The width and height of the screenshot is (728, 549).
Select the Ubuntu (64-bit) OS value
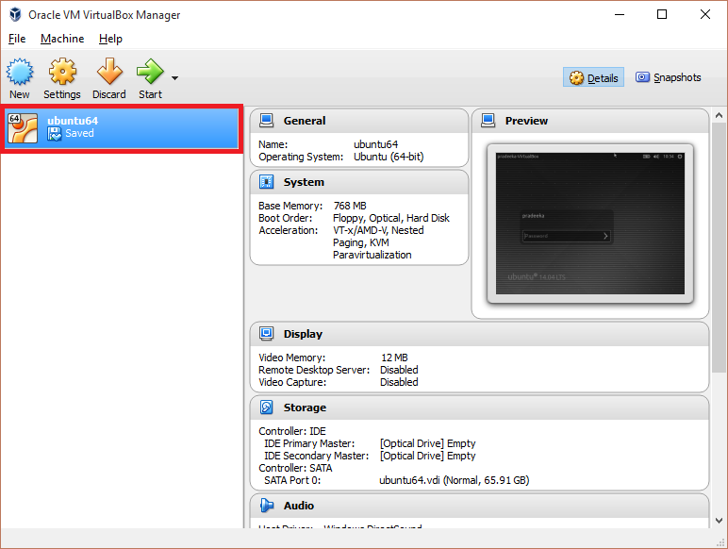[x=389, y=157]
